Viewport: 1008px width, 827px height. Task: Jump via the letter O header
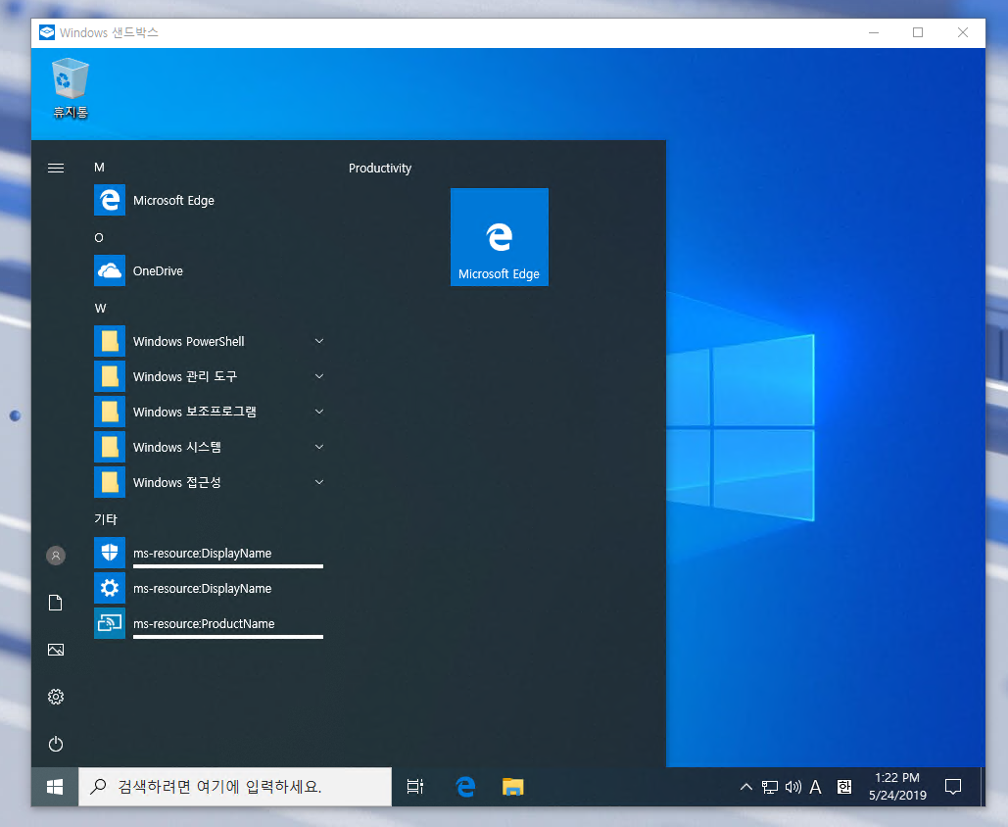click(99, 238)
